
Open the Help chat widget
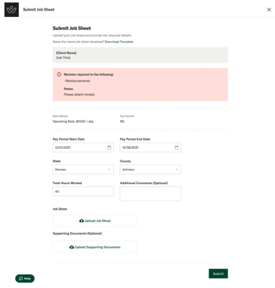coord(25,278)
